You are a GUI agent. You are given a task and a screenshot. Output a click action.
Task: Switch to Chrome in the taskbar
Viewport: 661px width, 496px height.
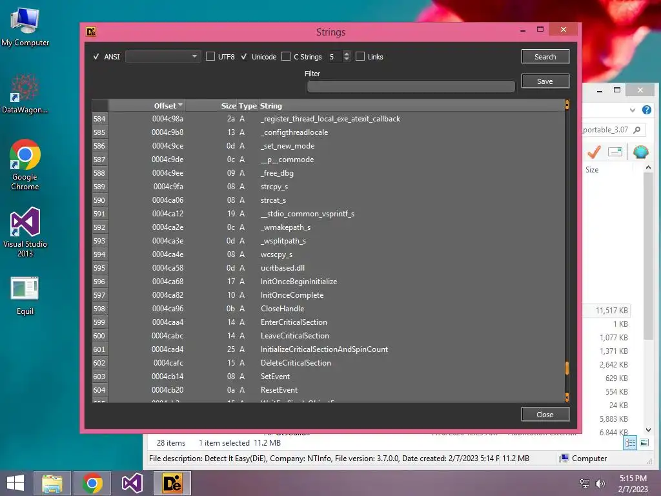[x=92, y=483]
